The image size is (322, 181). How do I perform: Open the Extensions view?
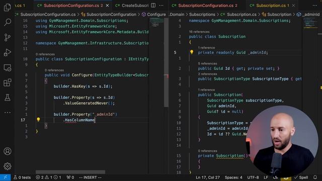coord(8,82)
